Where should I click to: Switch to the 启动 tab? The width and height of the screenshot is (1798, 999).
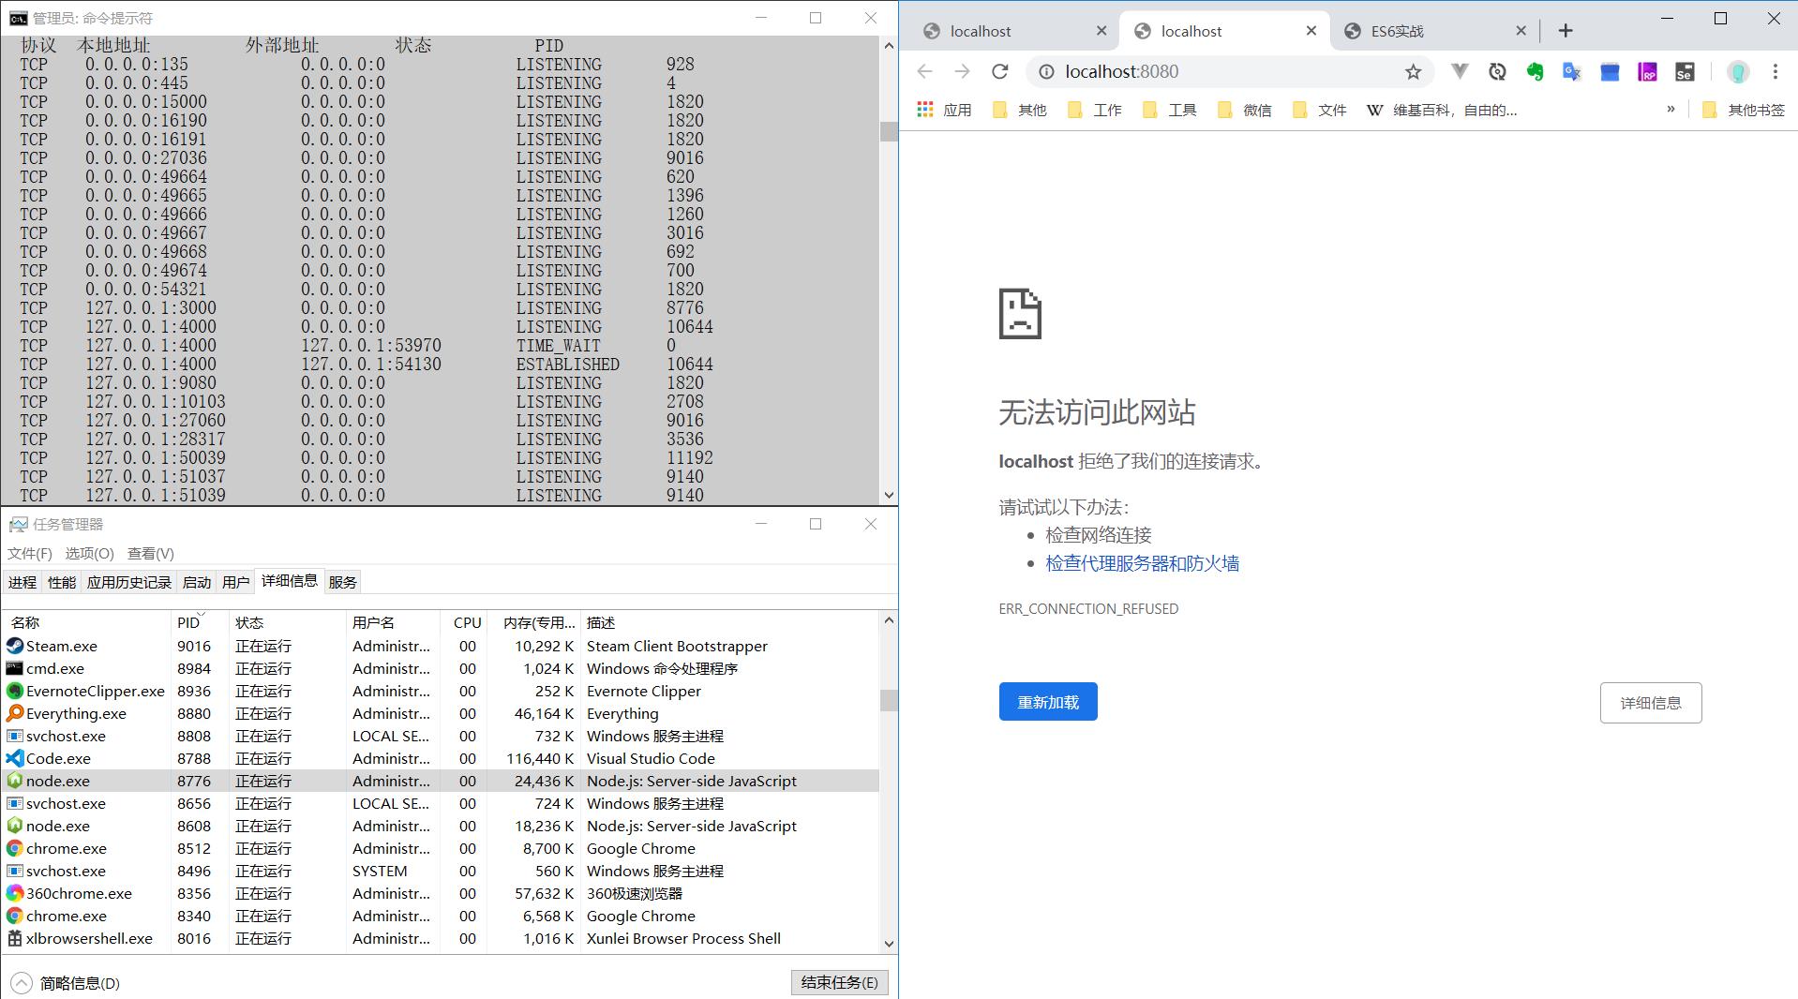pos(197,582)
